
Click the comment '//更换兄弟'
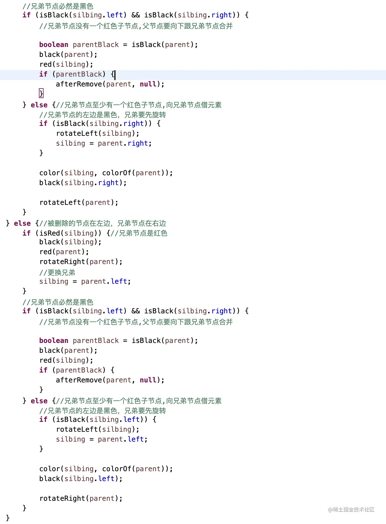pyautogui.click(x=57, y=273)
